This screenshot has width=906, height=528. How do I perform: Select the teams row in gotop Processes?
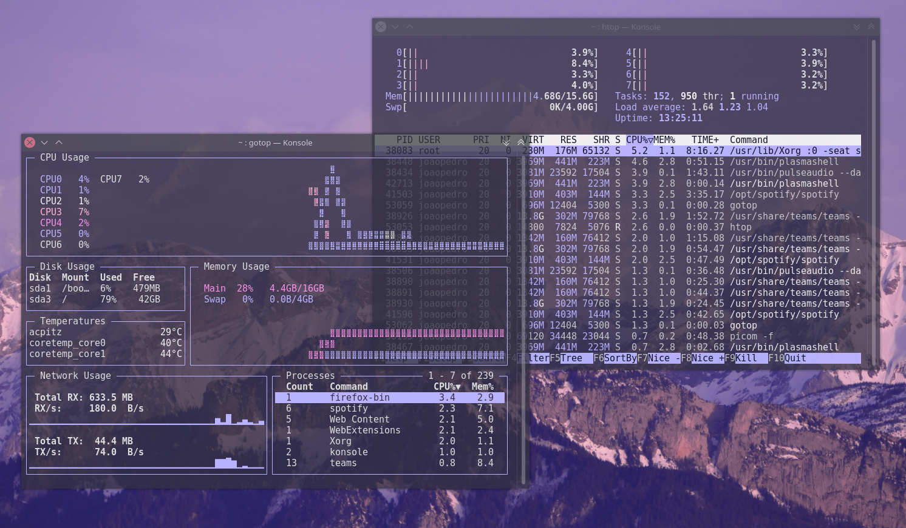point(390,463)
